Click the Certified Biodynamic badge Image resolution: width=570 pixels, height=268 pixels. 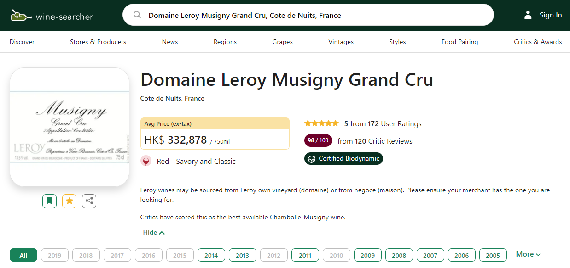tap(343, 159)
